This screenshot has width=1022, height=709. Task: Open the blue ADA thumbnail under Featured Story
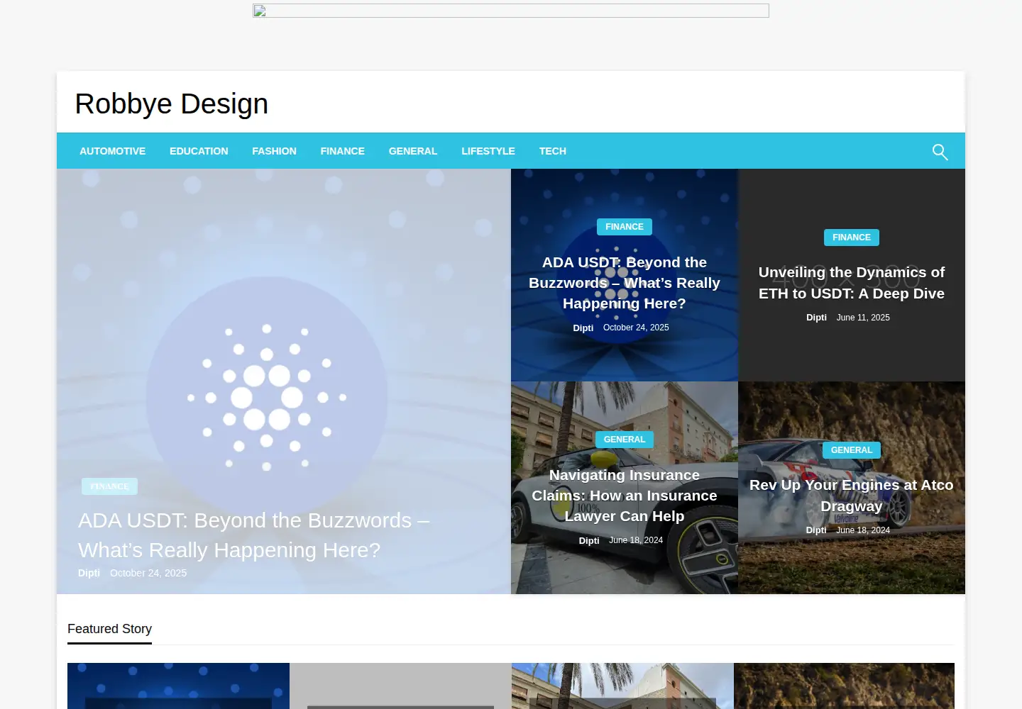coord(178,686)
